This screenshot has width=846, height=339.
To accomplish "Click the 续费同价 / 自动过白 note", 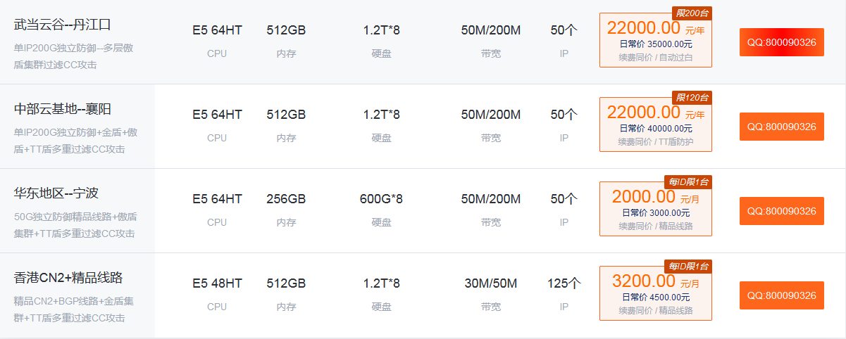I will coord(655,58).
